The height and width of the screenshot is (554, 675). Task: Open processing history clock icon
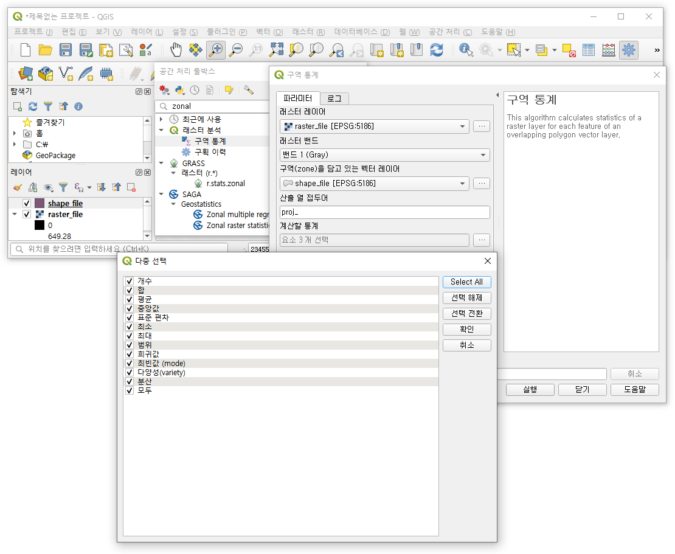point(195,90)
